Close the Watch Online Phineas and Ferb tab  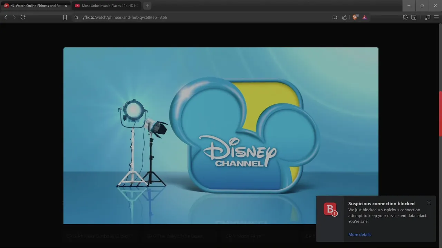pyautogui.click(x=66, y=6)
